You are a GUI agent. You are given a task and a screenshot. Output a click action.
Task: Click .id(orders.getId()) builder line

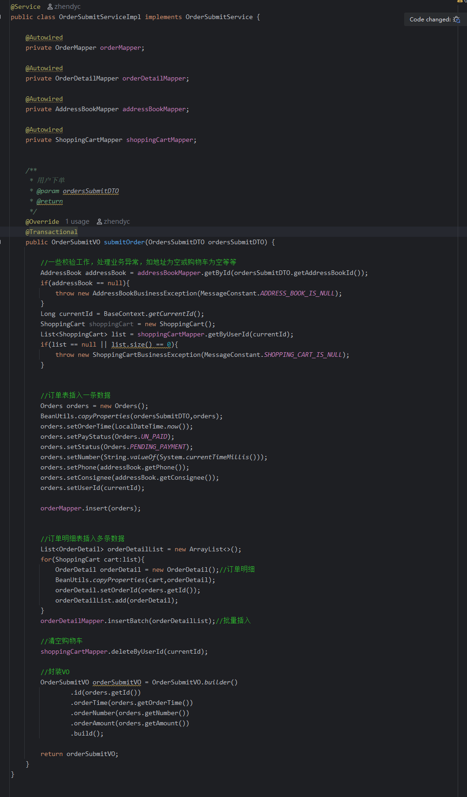106,692
